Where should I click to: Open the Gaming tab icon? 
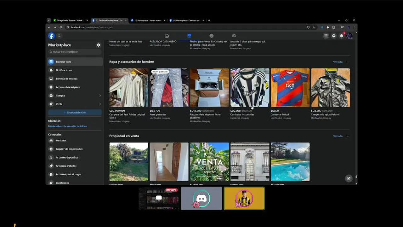point(234,36)
